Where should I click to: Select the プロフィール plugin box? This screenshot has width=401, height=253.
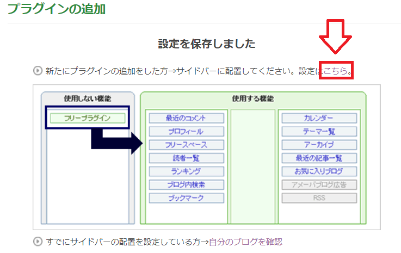point(186,132)
